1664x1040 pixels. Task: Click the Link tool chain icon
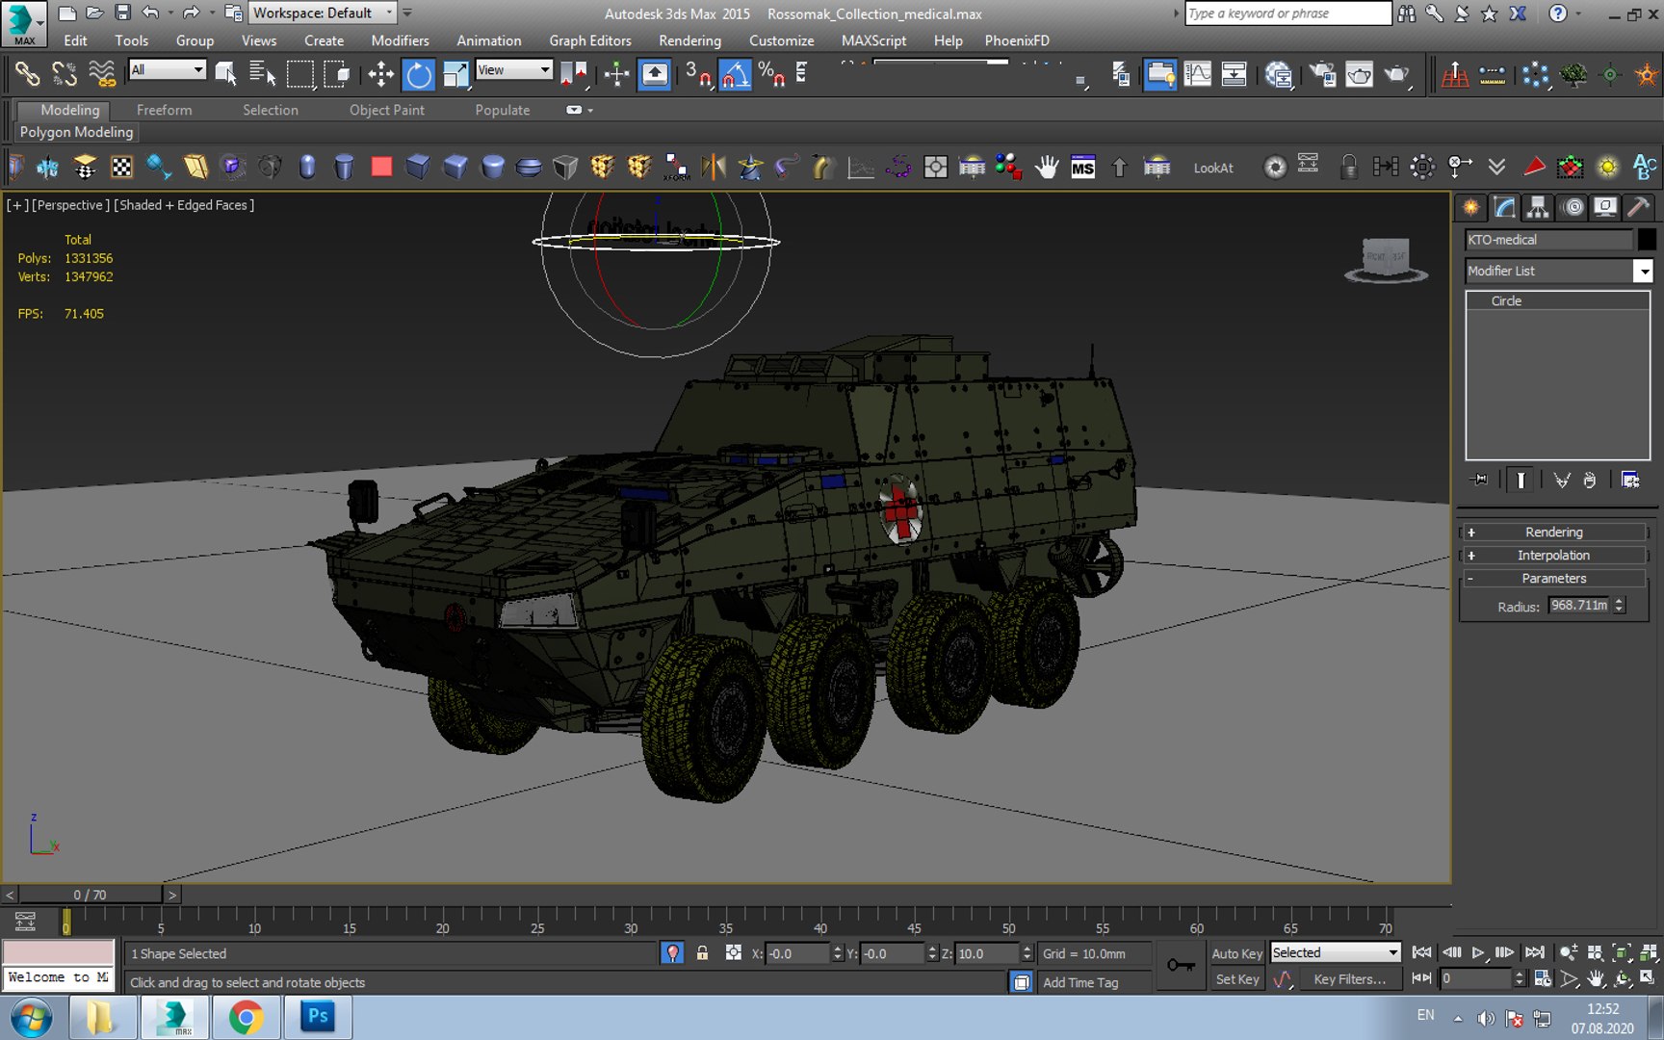(26, 74)
